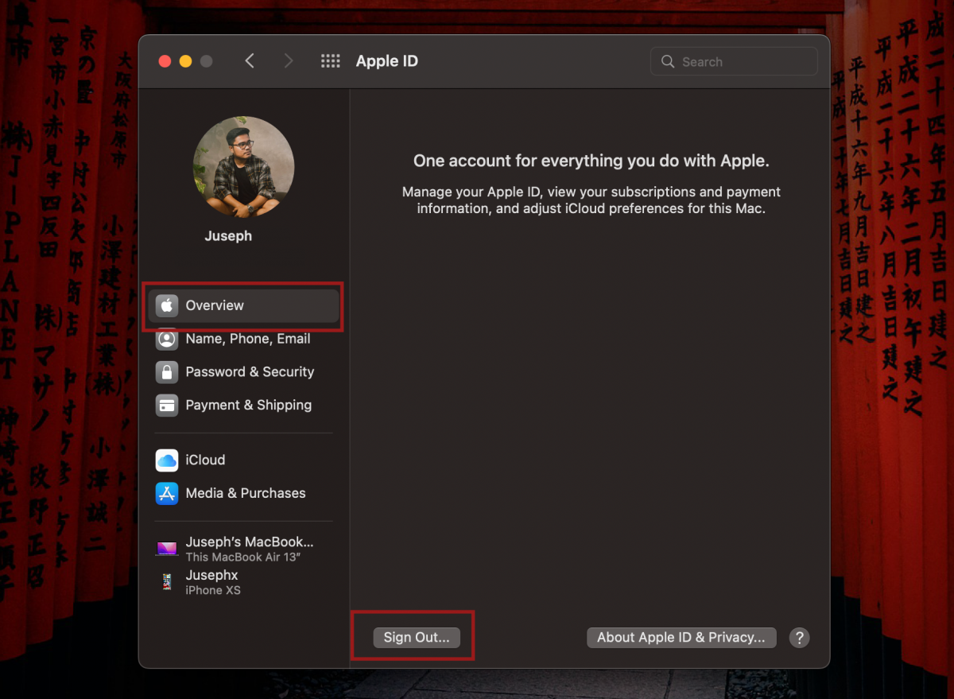
Task: Click inside the Search text field
Action: coord(743,61)
